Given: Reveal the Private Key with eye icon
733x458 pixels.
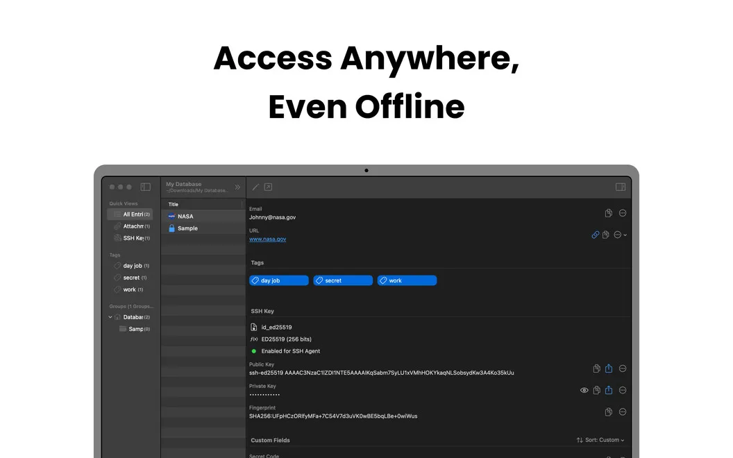Looking at the screenshot, I should (x=584, y=390).
